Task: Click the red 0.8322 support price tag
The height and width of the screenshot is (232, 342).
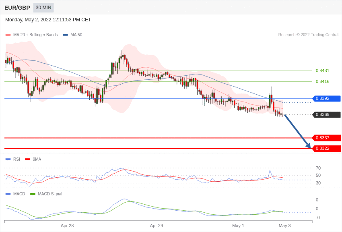Action: tap(327, 148)
